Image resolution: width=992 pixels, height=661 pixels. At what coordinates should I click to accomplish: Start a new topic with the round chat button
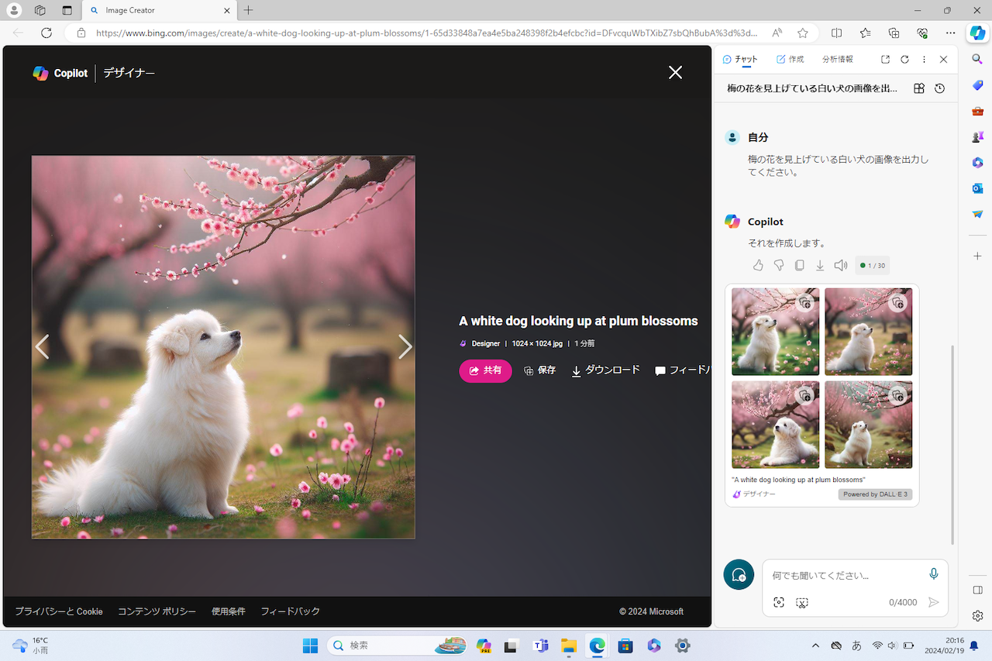tap(739, 575)
